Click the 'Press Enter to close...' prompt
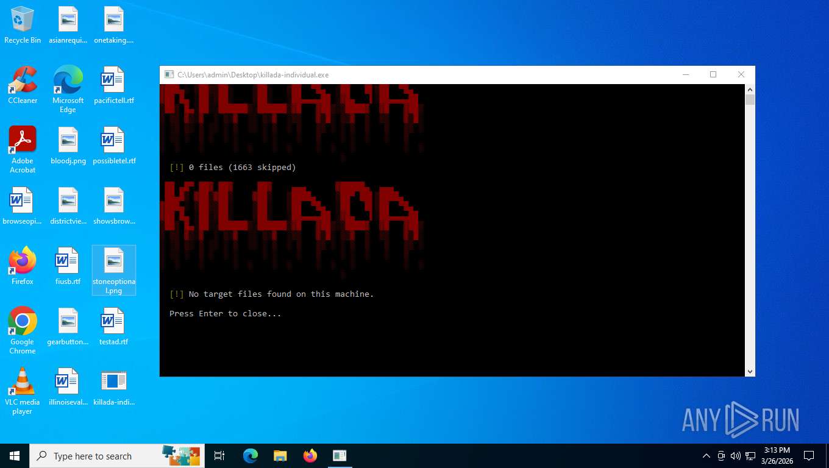Viewport: 829px width, 468px height. tap(226, 313)
